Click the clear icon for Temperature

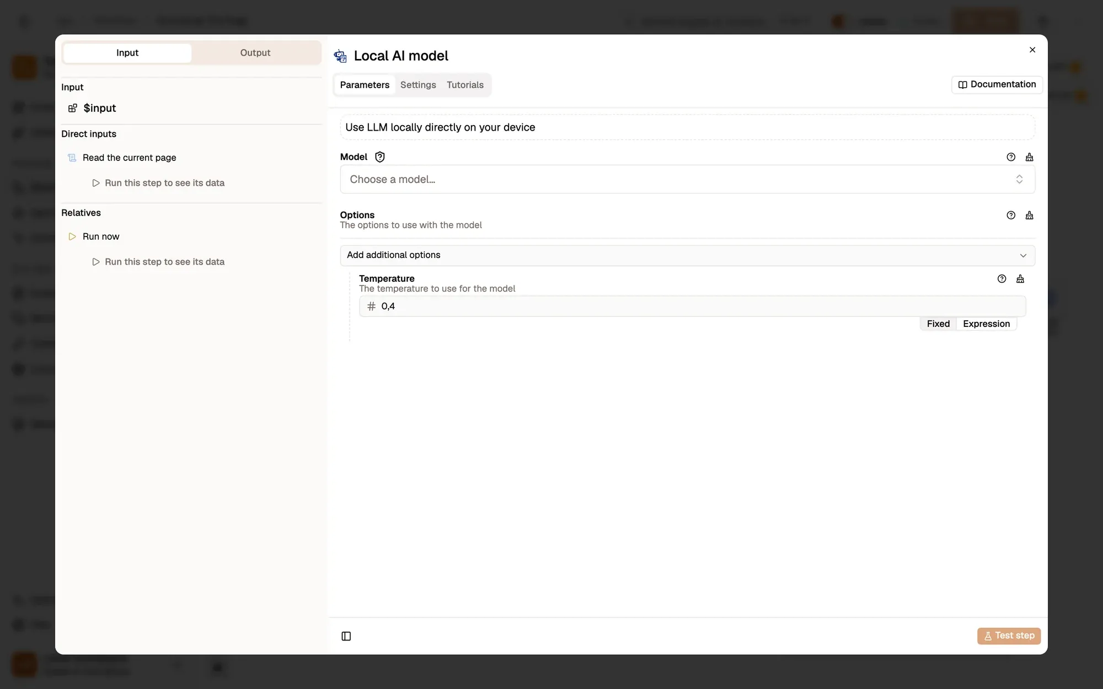1020,279
